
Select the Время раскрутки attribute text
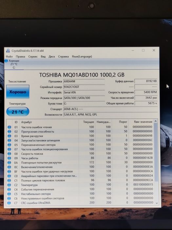(x=32, y=136)
